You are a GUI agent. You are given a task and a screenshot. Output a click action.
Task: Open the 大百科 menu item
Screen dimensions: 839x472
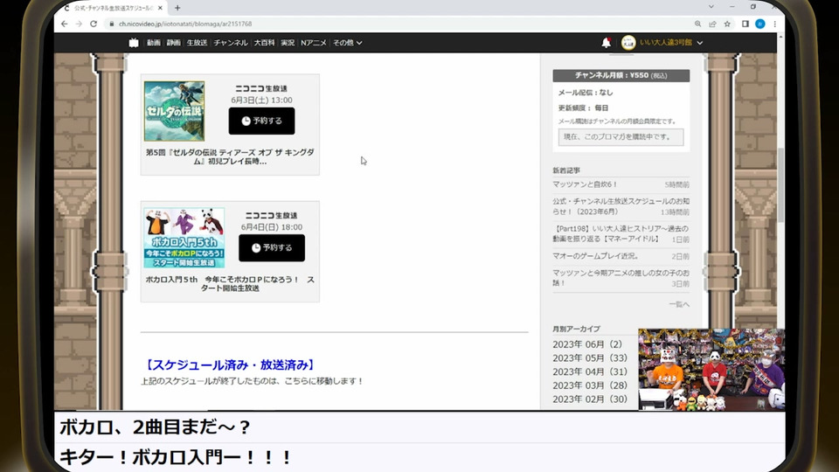click(264, 43)
